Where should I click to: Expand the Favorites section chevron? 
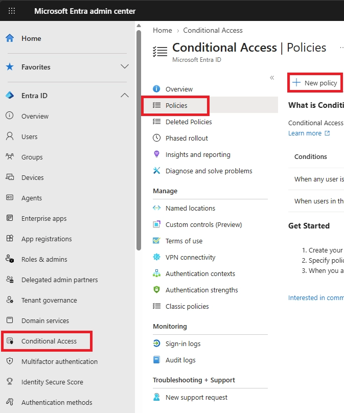[125, 66]
